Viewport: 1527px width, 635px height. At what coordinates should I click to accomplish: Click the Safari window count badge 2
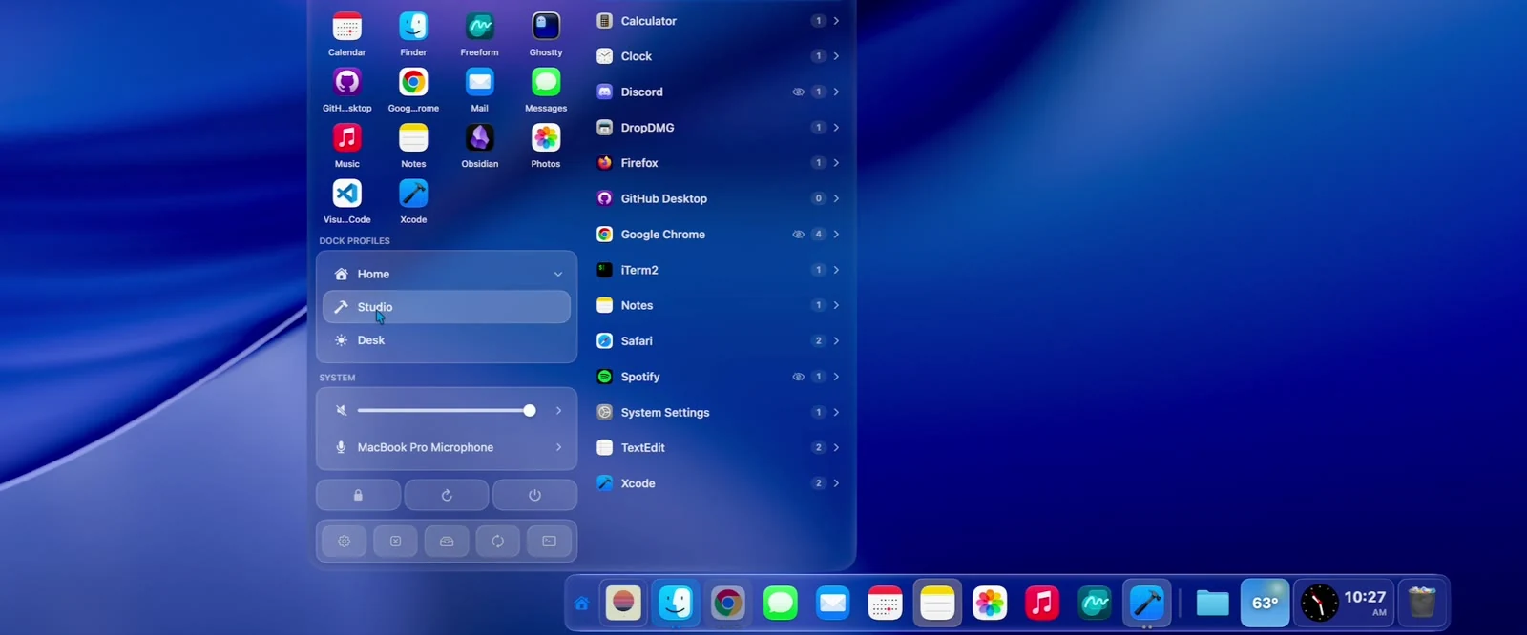click(x=818, y=341)
